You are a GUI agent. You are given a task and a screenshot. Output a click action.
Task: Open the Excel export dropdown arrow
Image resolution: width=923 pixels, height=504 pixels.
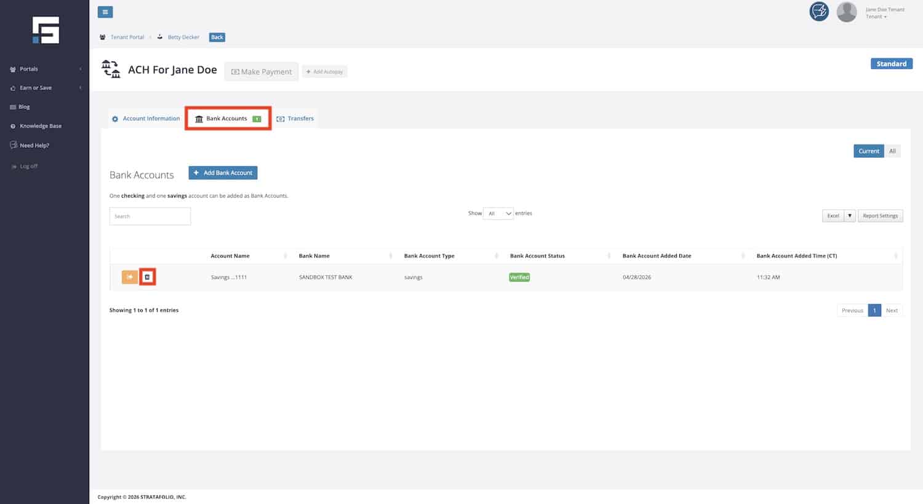[x=850, y=216]
